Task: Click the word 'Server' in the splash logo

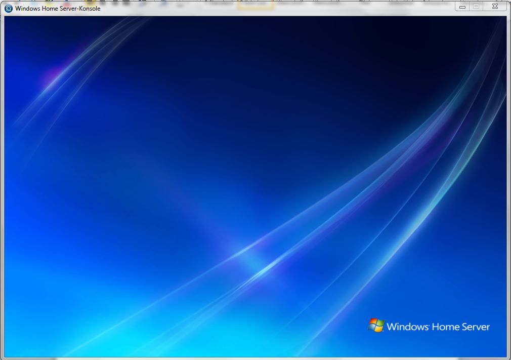Action: (477, 327)
